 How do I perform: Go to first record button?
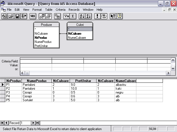[x=2, y=123]
